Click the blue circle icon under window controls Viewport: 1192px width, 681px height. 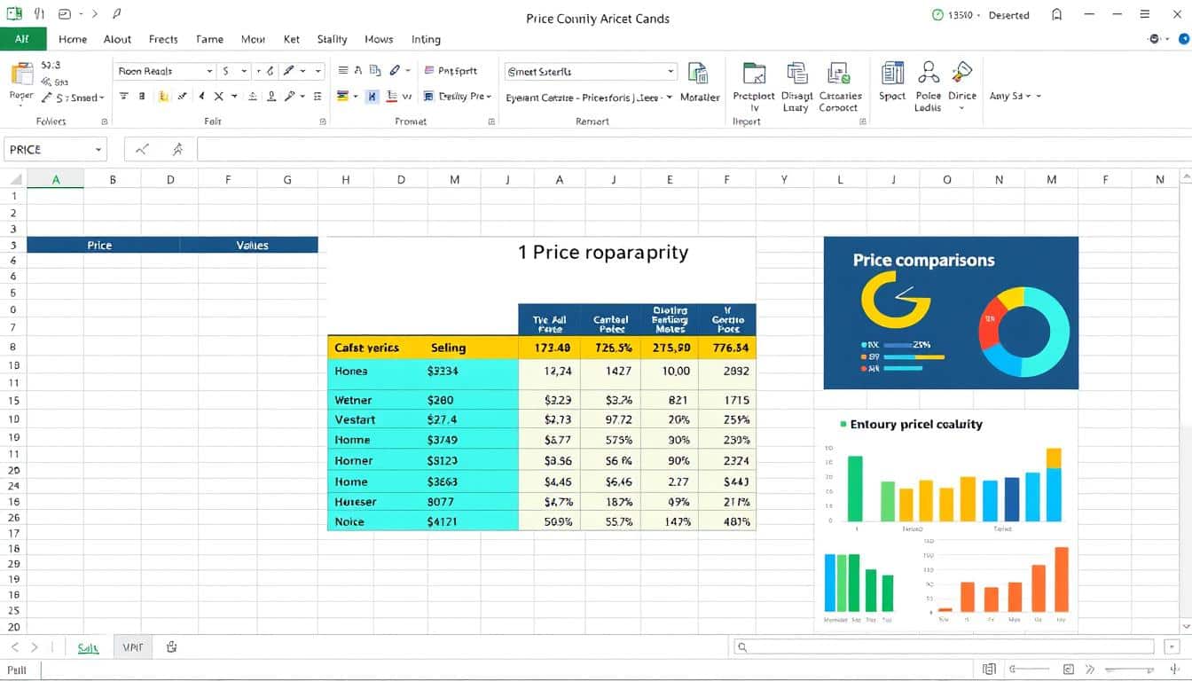[1184, 39]
